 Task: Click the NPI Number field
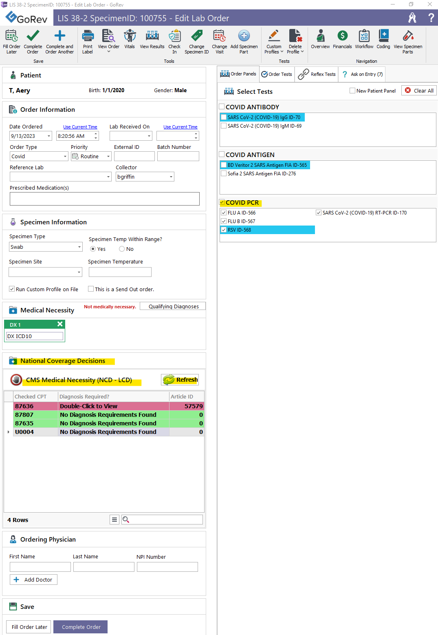[x=167, y=567]
